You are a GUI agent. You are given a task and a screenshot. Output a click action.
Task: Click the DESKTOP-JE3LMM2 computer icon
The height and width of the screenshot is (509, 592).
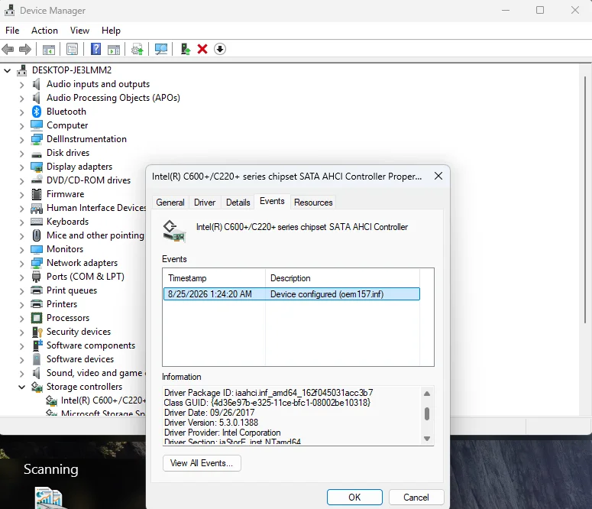(x=22, y=70)
